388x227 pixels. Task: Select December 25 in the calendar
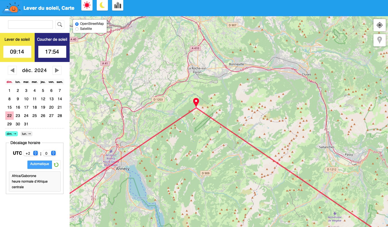35,116
